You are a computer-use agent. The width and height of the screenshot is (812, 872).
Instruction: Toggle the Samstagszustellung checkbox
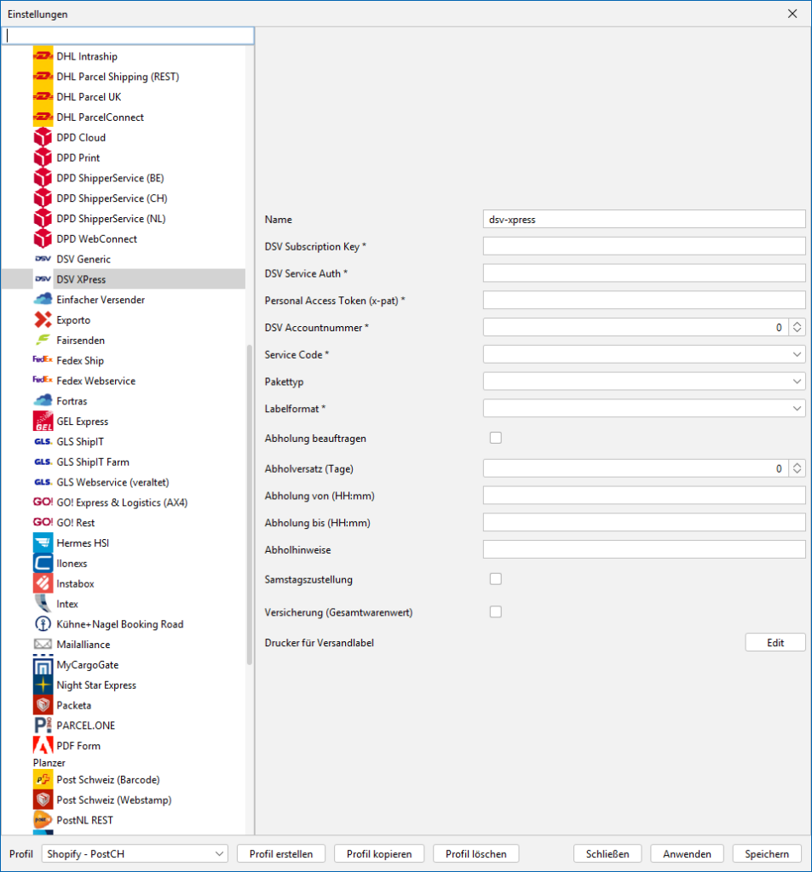coord(495,579)
